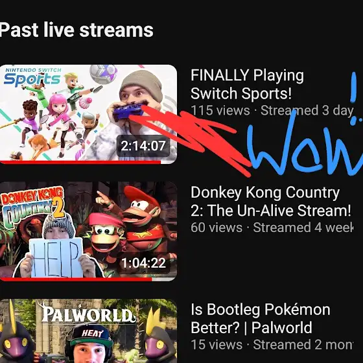Viewport: 363px width, 363px height.
Task: Click the Donkey Kong stream red progress bar
Action: click(x=76, y=279)
